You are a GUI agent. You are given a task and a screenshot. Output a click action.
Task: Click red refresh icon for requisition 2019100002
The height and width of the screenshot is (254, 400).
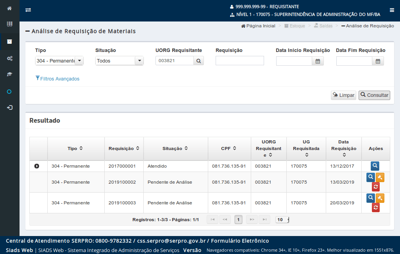coord(375,187)
